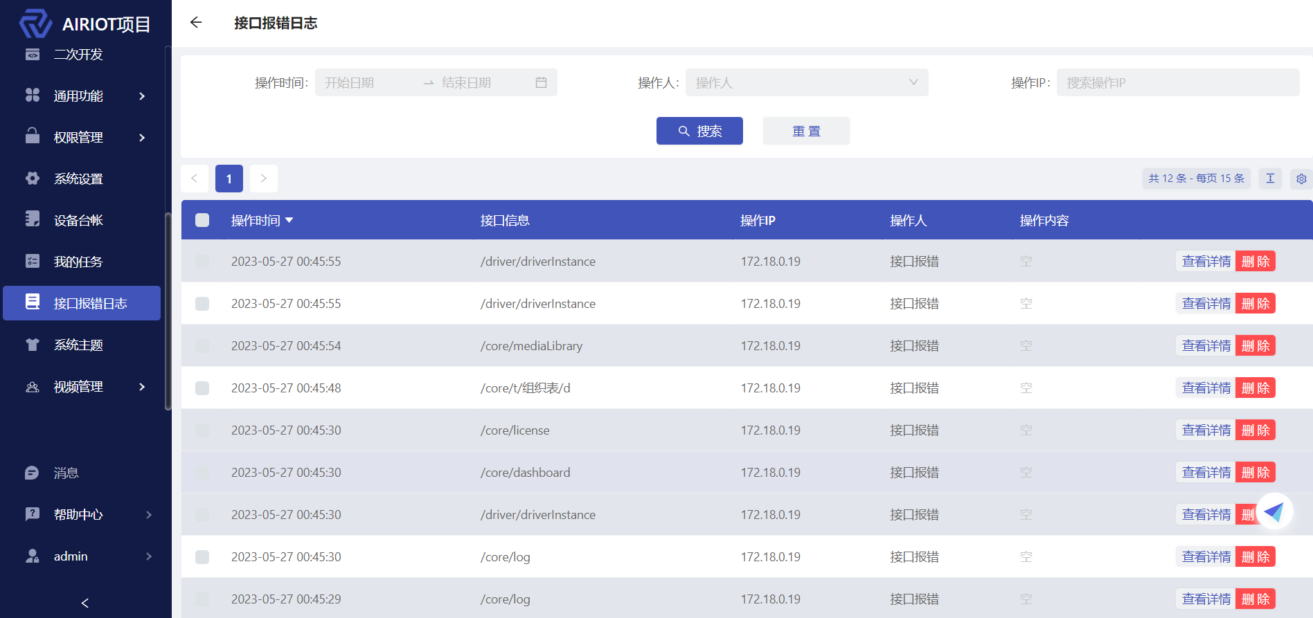Click the 视频管理 camera icon
1313x618 pixels.
(33, 387)
